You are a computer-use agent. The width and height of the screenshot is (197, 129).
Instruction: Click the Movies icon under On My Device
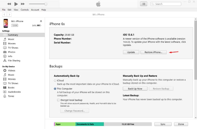tap(5, 79)
